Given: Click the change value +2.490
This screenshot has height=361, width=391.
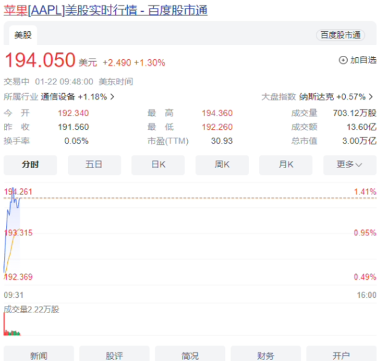Looking at the screenshot, I should point(117,62).
